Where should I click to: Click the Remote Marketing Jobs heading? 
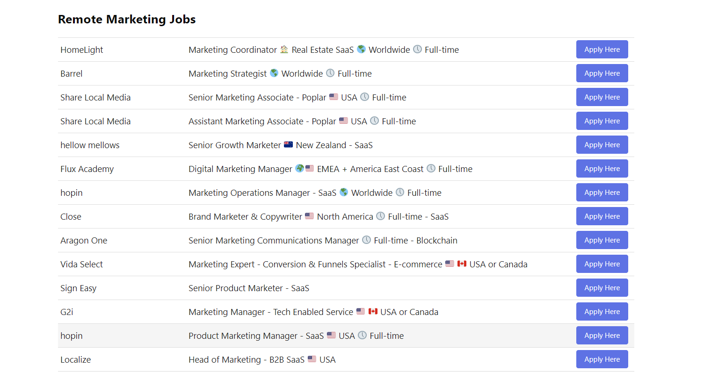click(x=127, y=19)
